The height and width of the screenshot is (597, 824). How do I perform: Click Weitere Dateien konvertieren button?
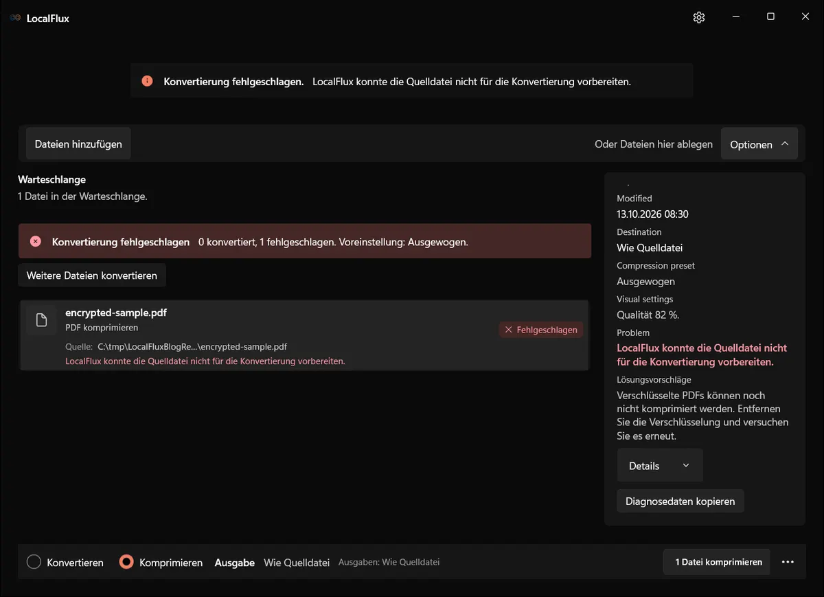click(x=92, y=275)
